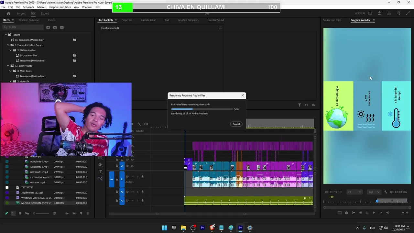The width and height of the screenshot is (414, 233).
Task: Open the Full playback resolution dropdown
Action: click(x=374, y=192)
